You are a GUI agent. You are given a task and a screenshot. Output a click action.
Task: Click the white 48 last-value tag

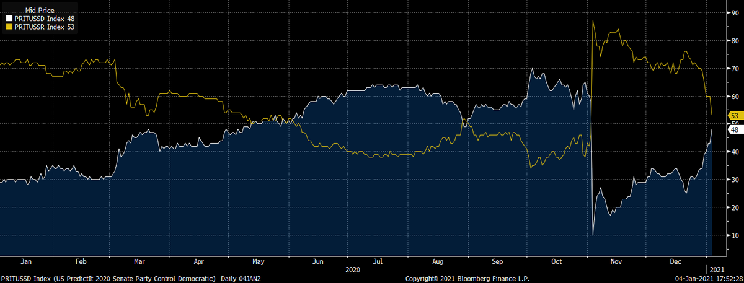point(735,129)
